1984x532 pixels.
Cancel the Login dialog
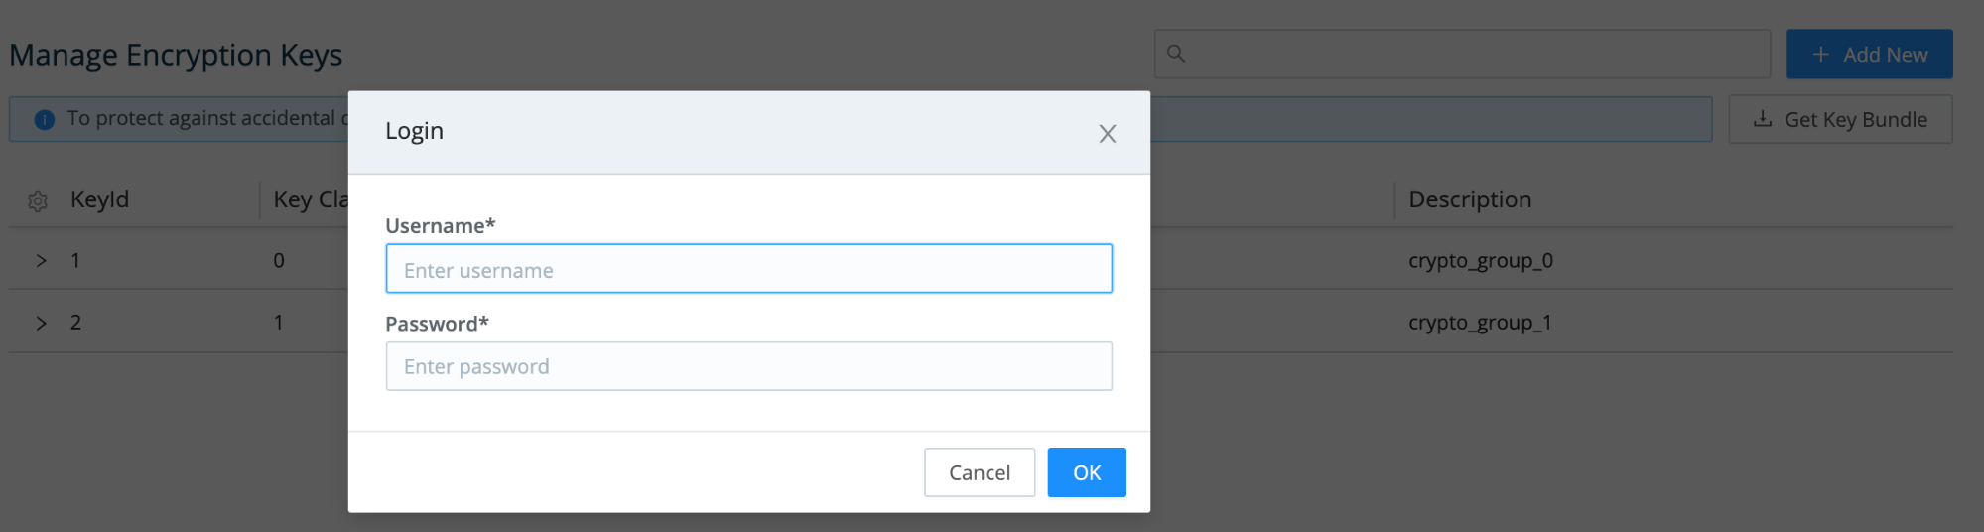click(x=980, y=472)
